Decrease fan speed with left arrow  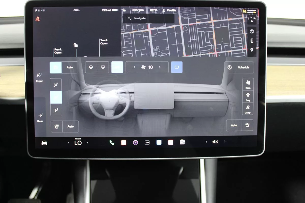coord(134,67)
